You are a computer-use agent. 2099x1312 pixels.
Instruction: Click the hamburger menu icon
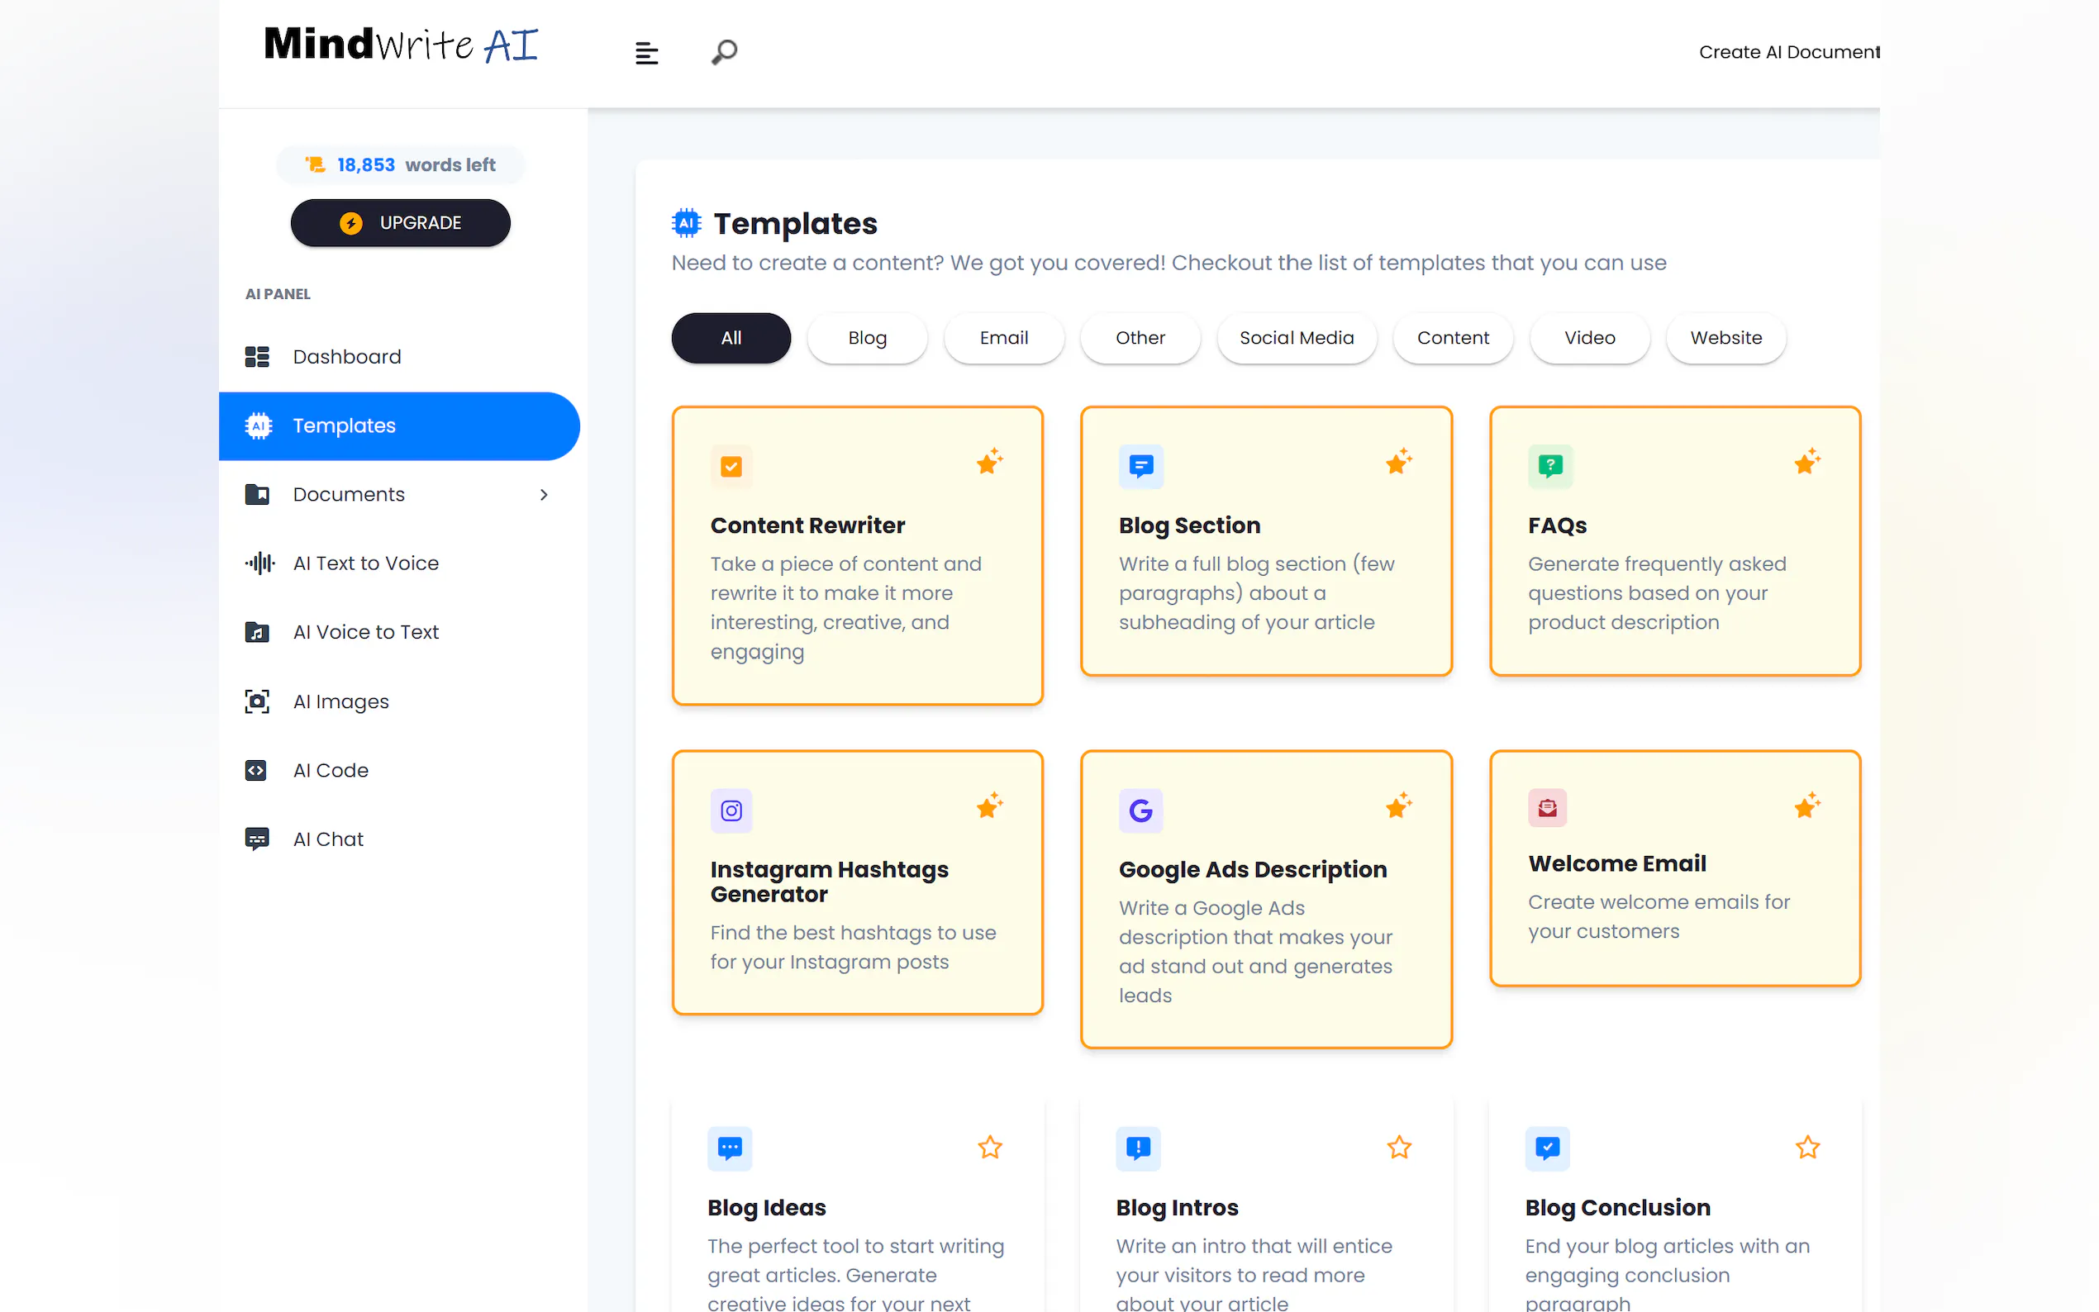click(x=645, y=52)
